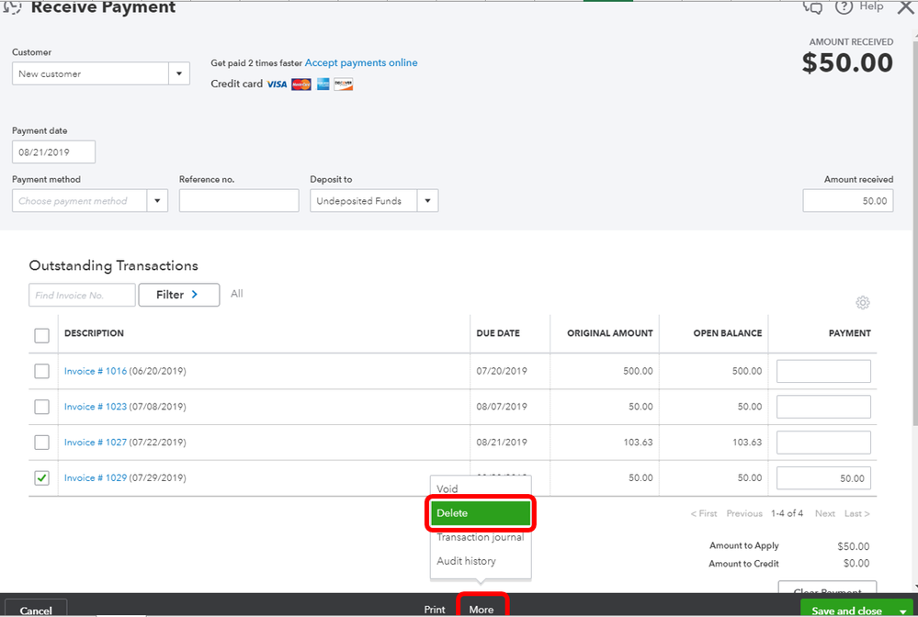Click the MasterCard logo

[300, 84]
